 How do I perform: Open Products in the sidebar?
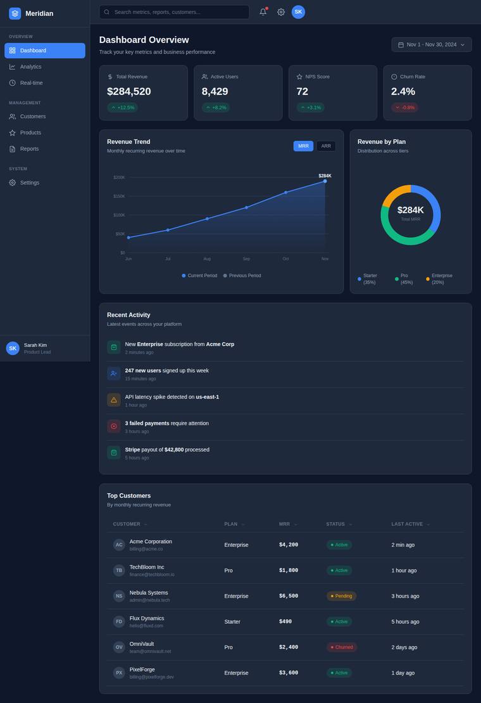tap(45, 132)
